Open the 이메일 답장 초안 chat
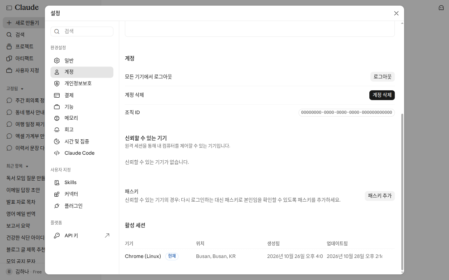 (24, 190)
